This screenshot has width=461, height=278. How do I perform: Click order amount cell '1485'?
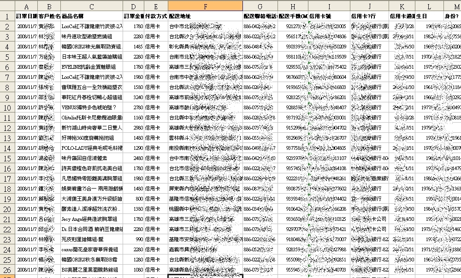134,47
